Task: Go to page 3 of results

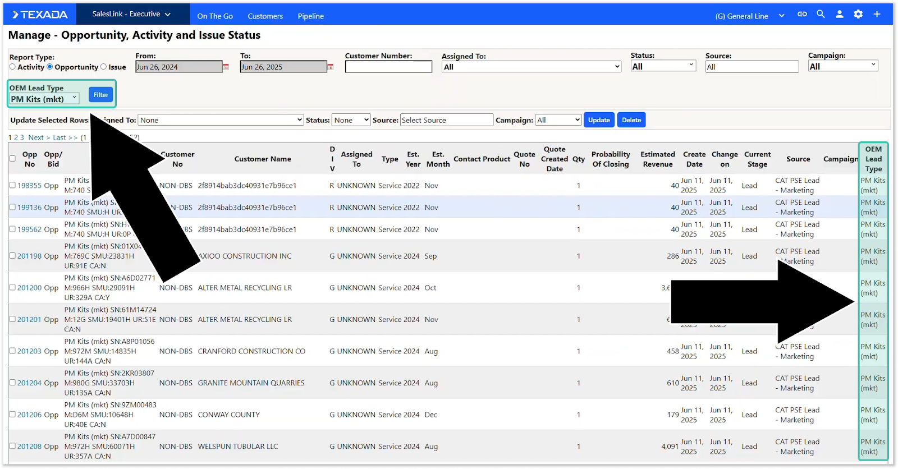Action: pos(22,137)
